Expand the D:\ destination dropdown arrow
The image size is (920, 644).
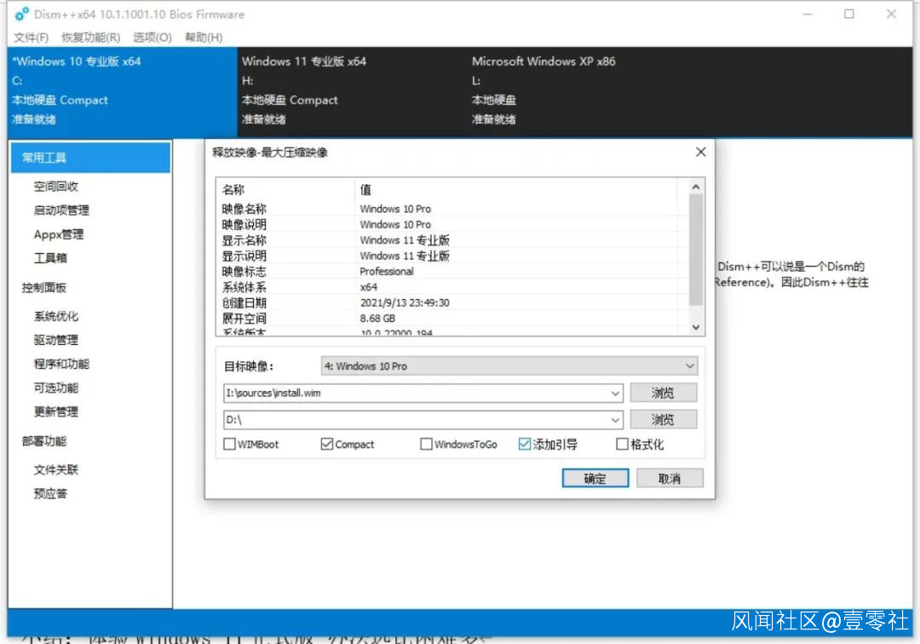(x=615, y=420)
